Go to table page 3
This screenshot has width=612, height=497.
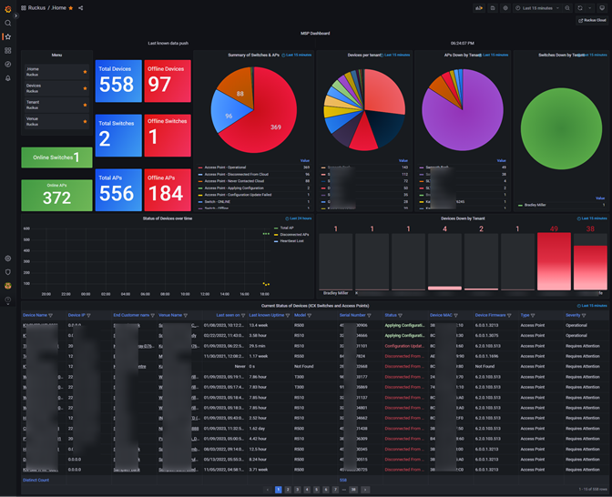298,490
